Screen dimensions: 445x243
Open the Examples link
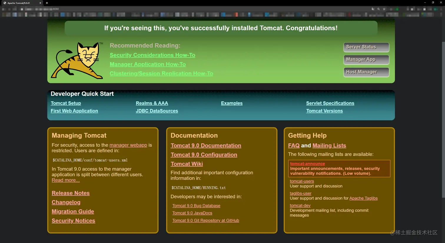232,103
